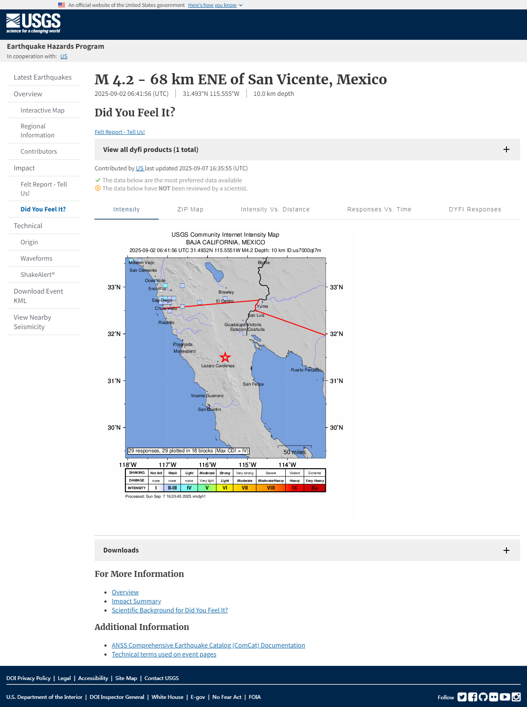Switch to the Intensity tab
527x707 pixels.
point(127,209)
